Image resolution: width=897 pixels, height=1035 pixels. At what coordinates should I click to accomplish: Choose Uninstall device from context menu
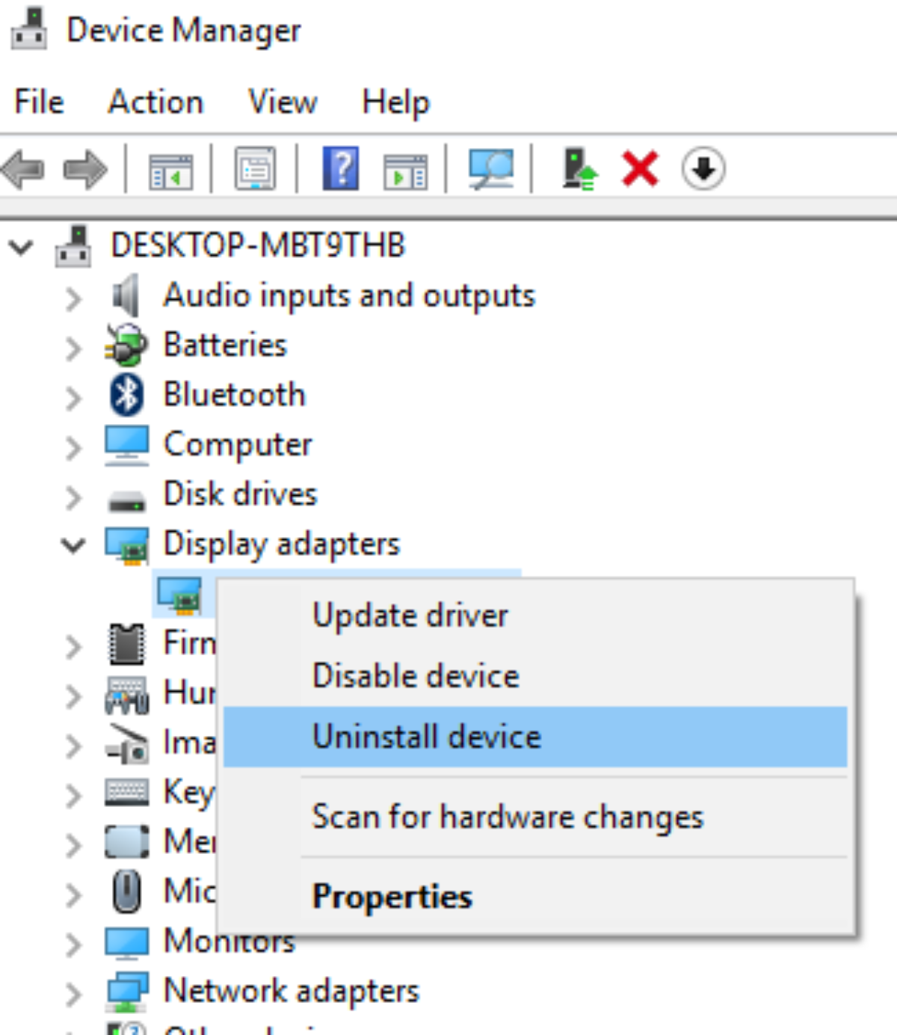coord(426,737)
